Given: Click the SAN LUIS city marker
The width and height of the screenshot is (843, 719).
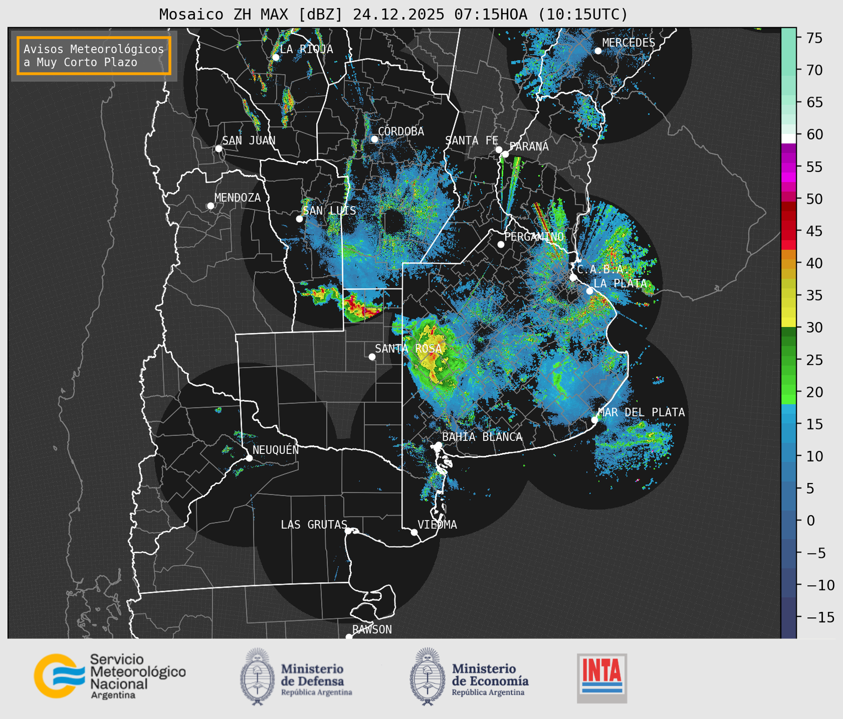Looking at the screenshot, I should (x=299, y=219).
